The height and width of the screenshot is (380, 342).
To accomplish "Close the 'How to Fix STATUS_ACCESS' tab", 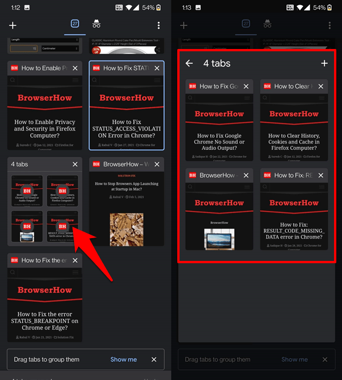I will click(x=157, y=68).
